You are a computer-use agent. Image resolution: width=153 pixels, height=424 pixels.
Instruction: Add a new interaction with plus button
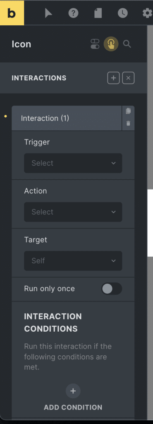[114, 78]
